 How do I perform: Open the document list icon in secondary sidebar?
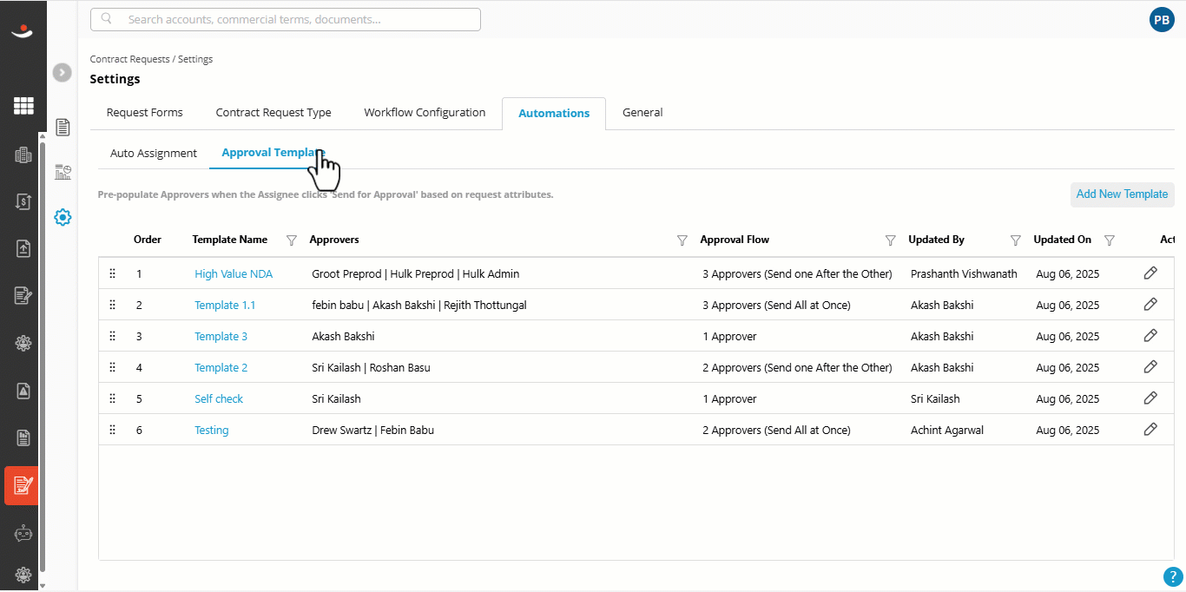(63, 128)
